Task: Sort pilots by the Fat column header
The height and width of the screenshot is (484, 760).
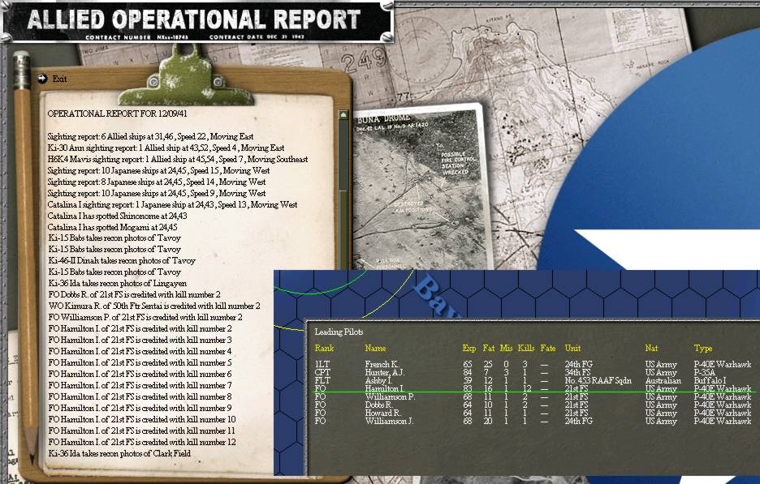Action: point(489,348)
